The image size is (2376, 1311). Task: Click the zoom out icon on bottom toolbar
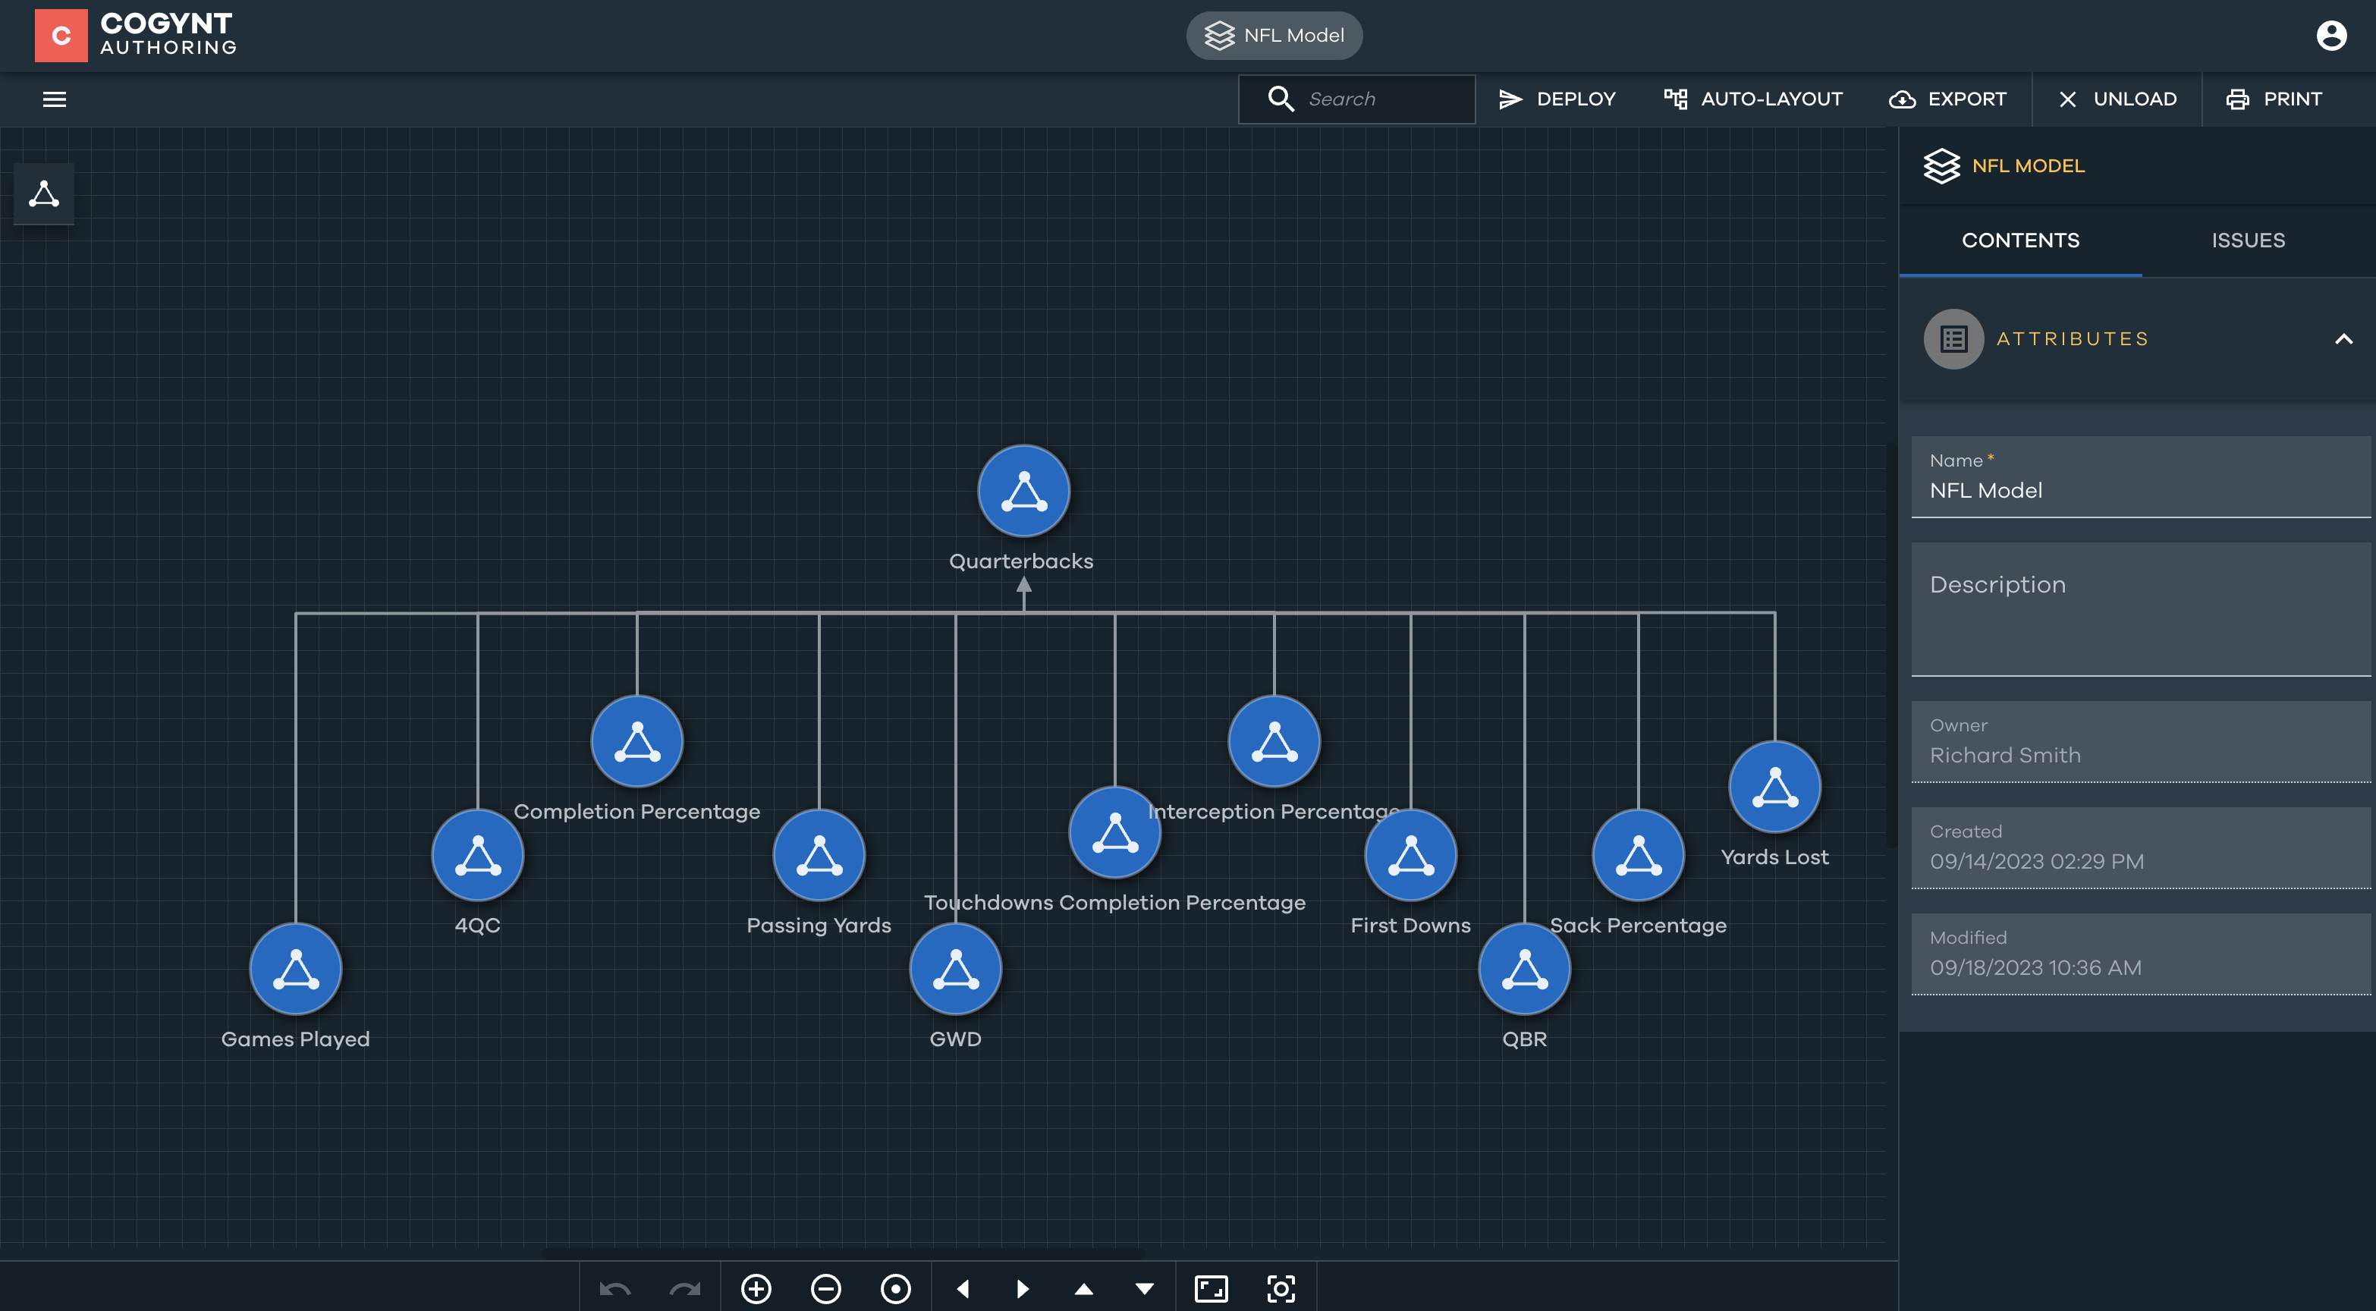point(826,1288)
